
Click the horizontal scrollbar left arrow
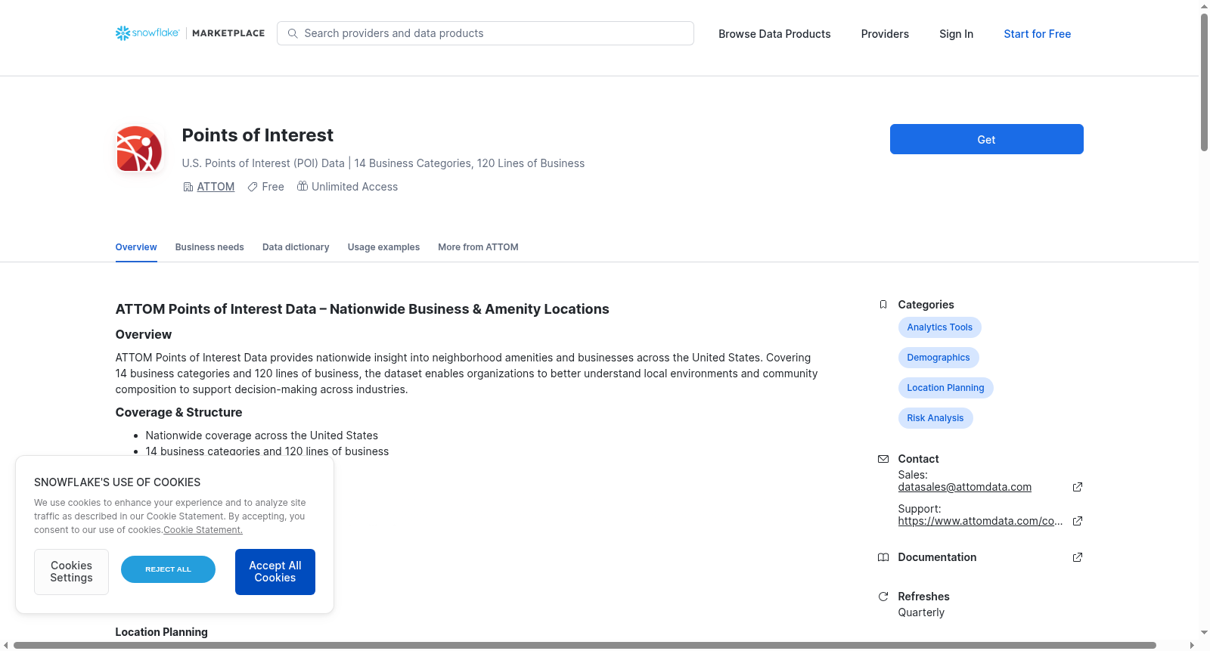point(6,645)
